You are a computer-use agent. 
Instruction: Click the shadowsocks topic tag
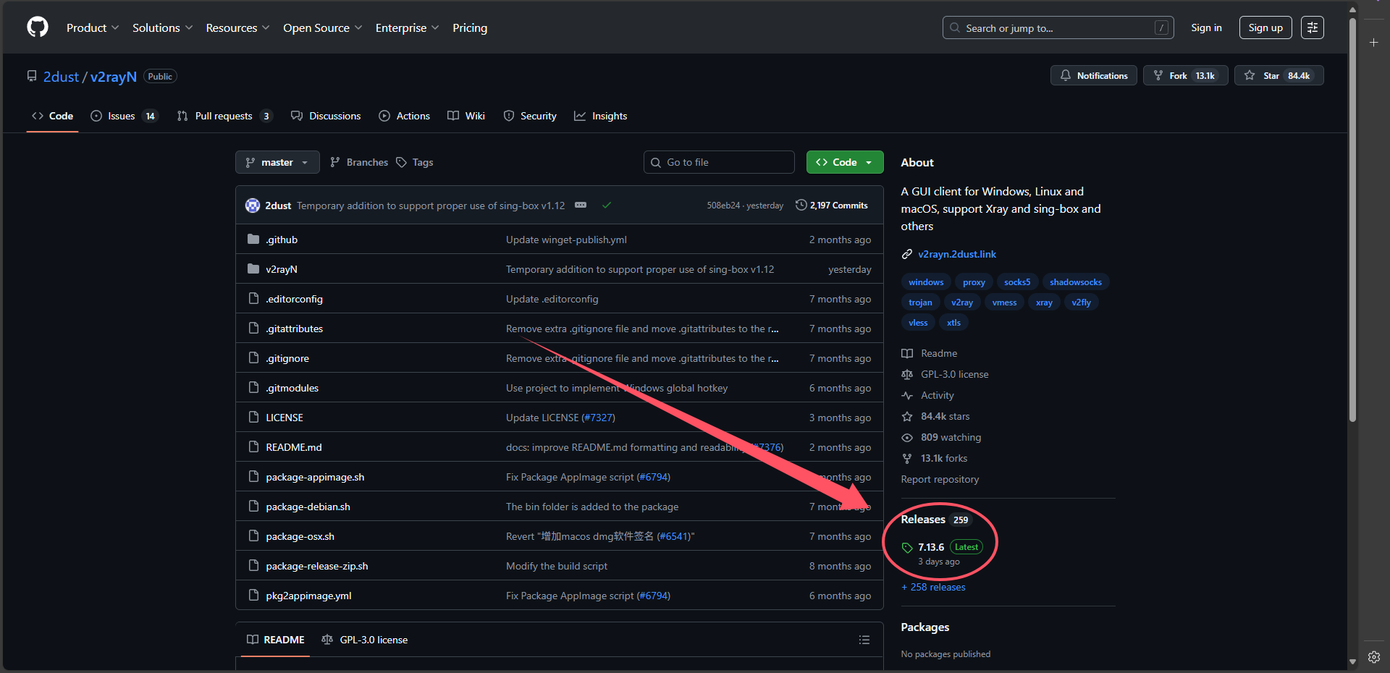click(1075, 282)
